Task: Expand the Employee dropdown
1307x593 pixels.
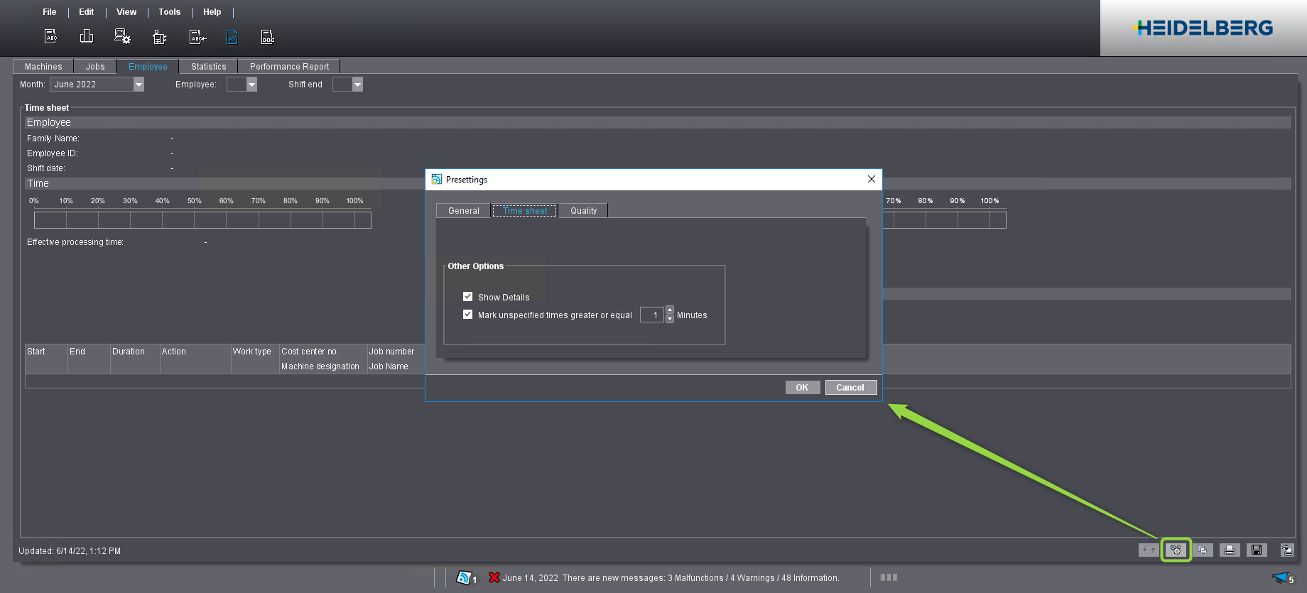Action: point(251,85)
